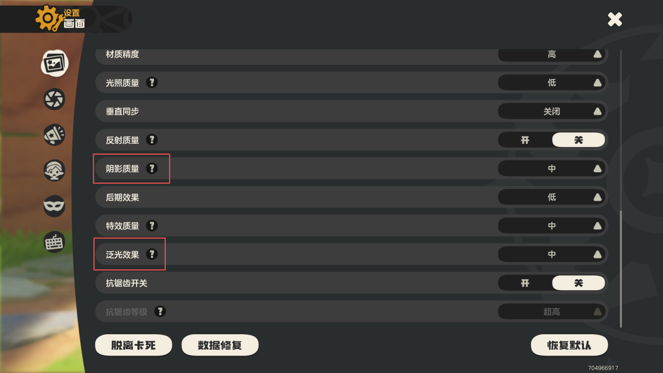The height and width of the screenshot is (373, 663).
Task: Click the help icon beside 特效质量
Action: pos(152,226)
